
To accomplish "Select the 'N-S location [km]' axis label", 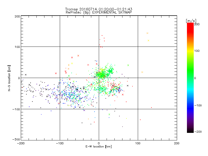I will [9, 78].
